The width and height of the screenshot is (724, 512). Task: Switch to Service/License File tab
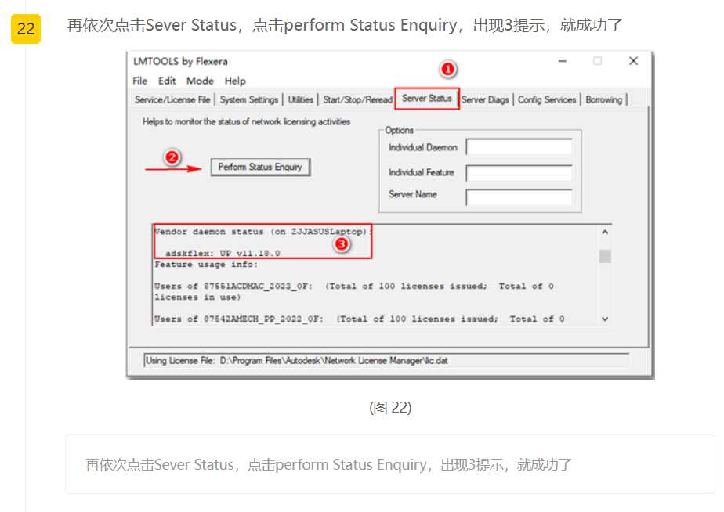coord(172,100)
